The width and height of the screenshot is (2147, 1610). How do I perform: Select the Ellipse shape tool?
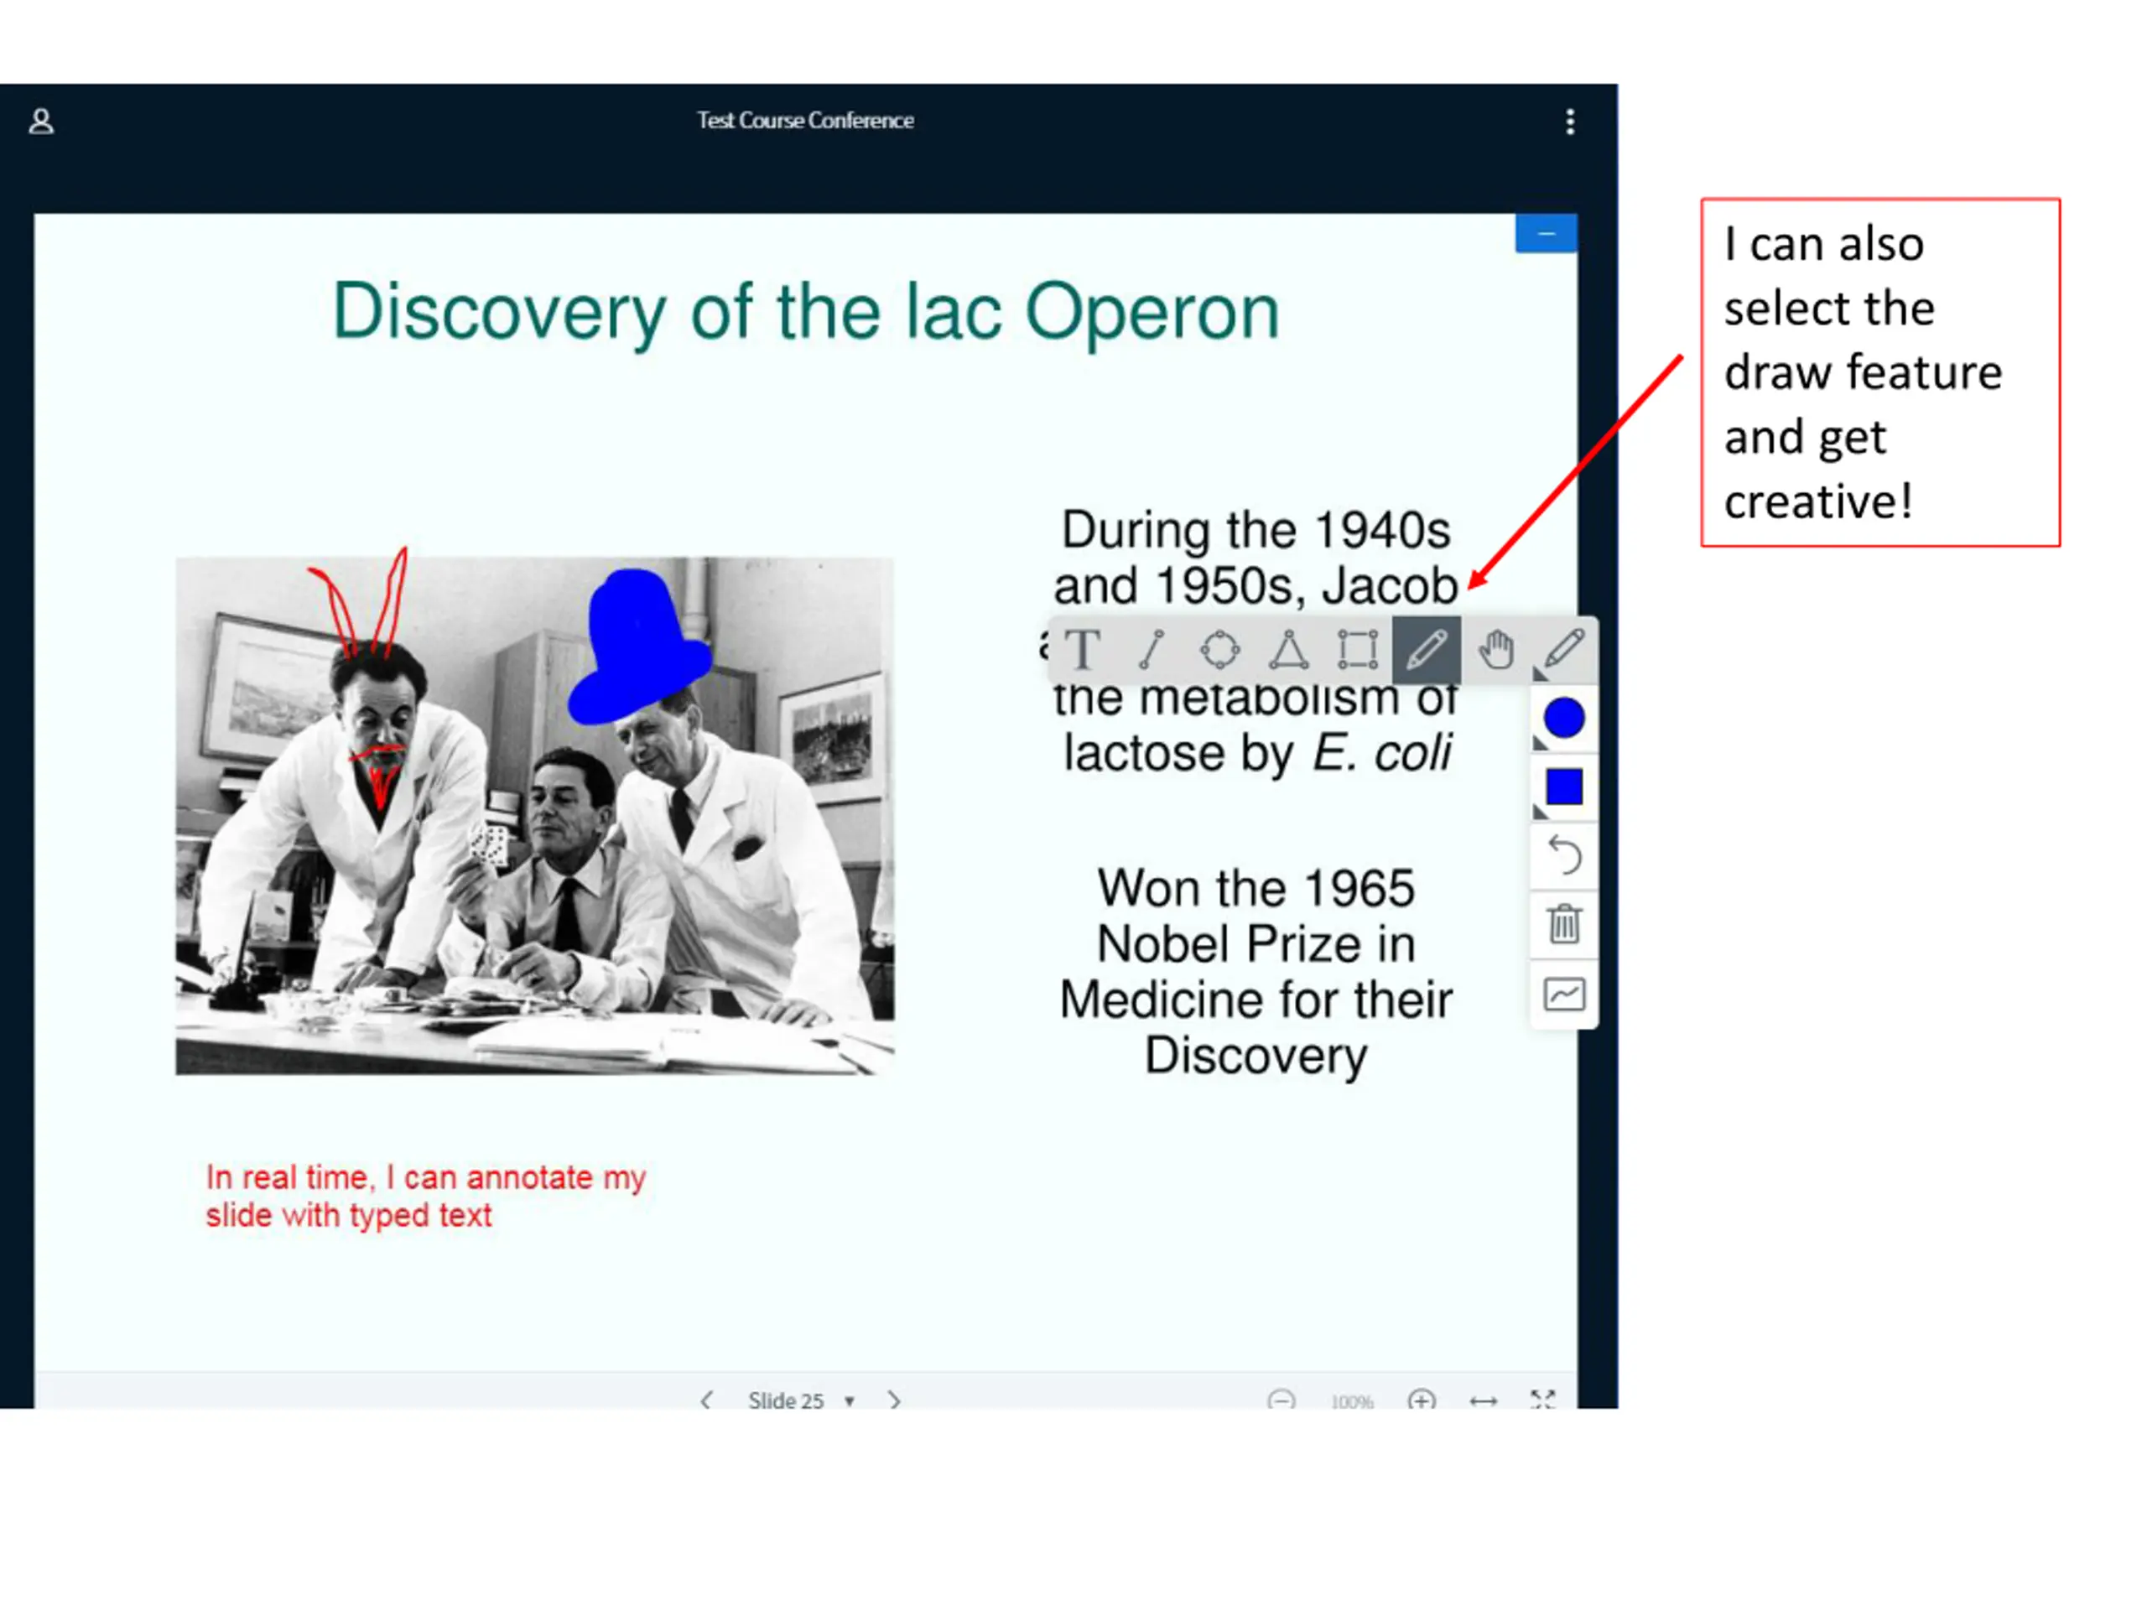pyautogui.click(x=1219, y=649)
